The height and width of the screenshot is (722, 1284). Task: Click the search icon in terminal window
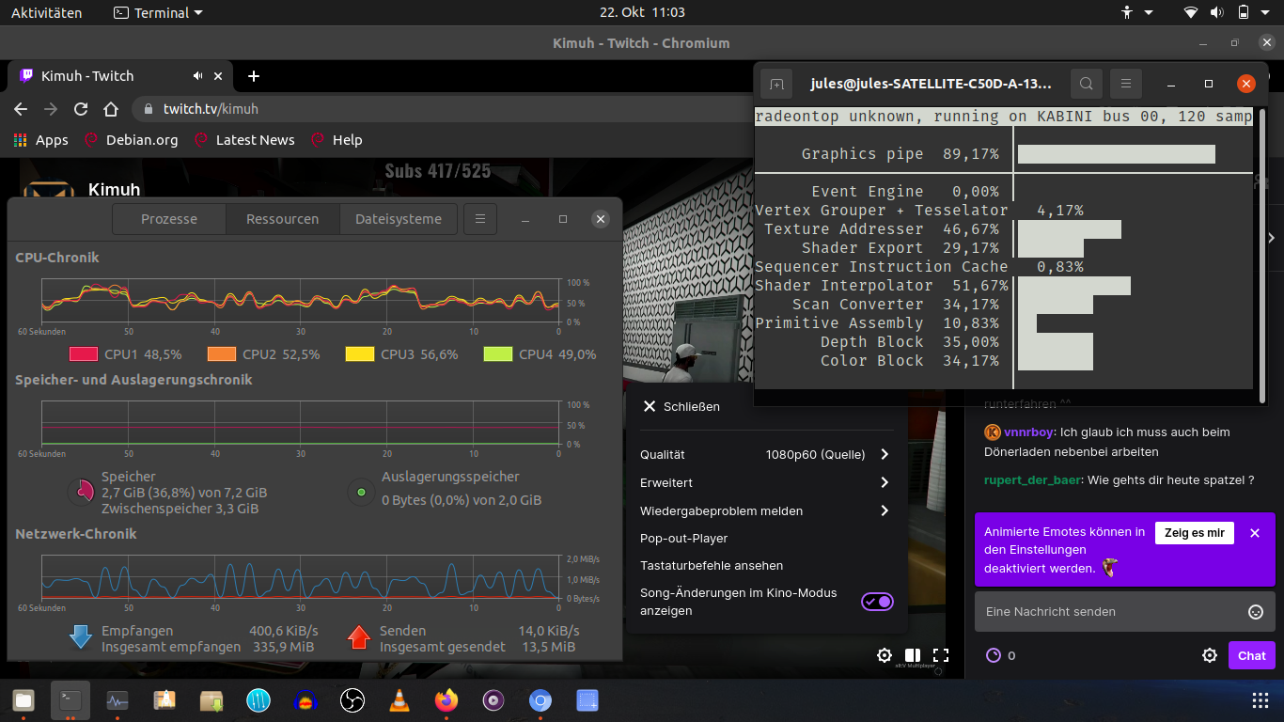pyautogui.click(x=1086, y=84)
